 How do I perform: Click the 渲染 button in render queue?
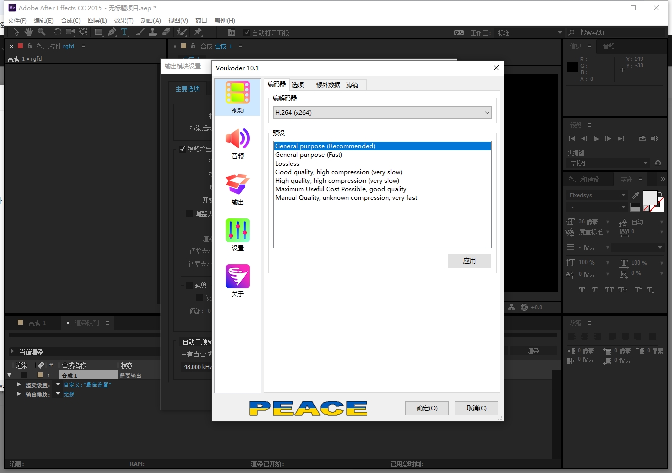point(533,351)
